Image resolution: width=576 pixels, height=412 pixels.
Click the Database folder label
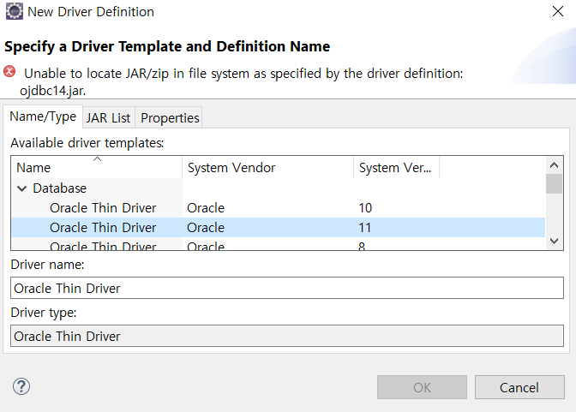(59, 188)
